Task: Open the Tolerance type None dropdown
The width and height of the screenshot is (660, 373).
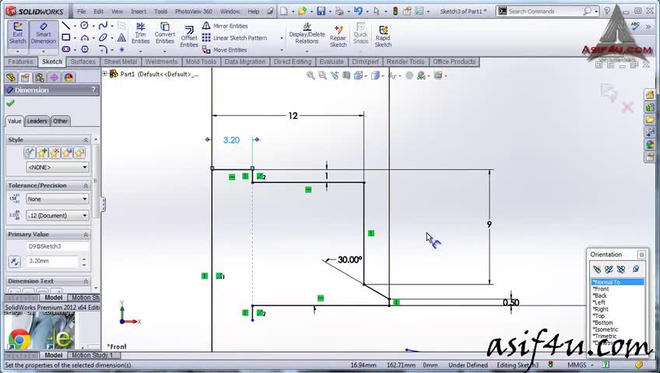Action: [x=58, y=199]
